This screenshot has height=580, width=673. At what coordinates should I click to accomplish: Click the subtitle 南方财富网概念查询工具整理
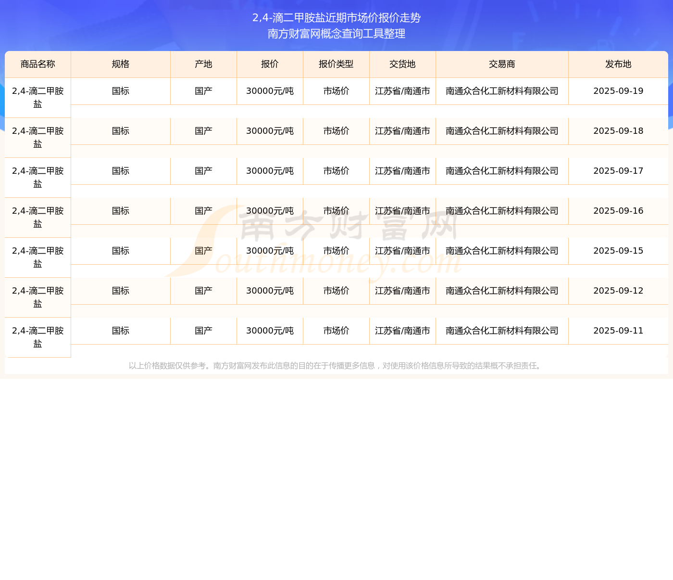[x=336, y=34]
